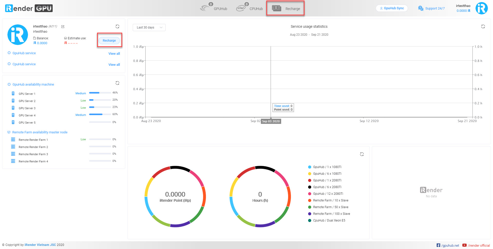Open Recharge from the top navigation

tap(286, 8)
